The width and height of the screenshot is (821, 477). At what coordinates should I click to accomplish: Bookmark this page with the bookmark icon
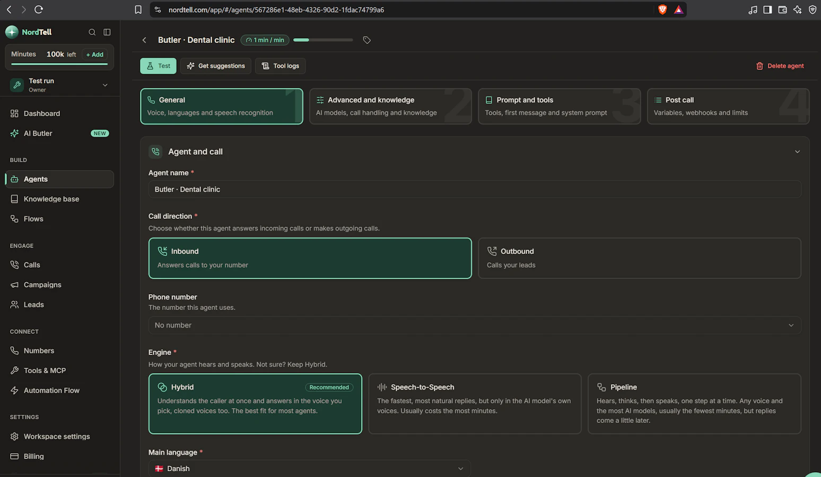138,10
